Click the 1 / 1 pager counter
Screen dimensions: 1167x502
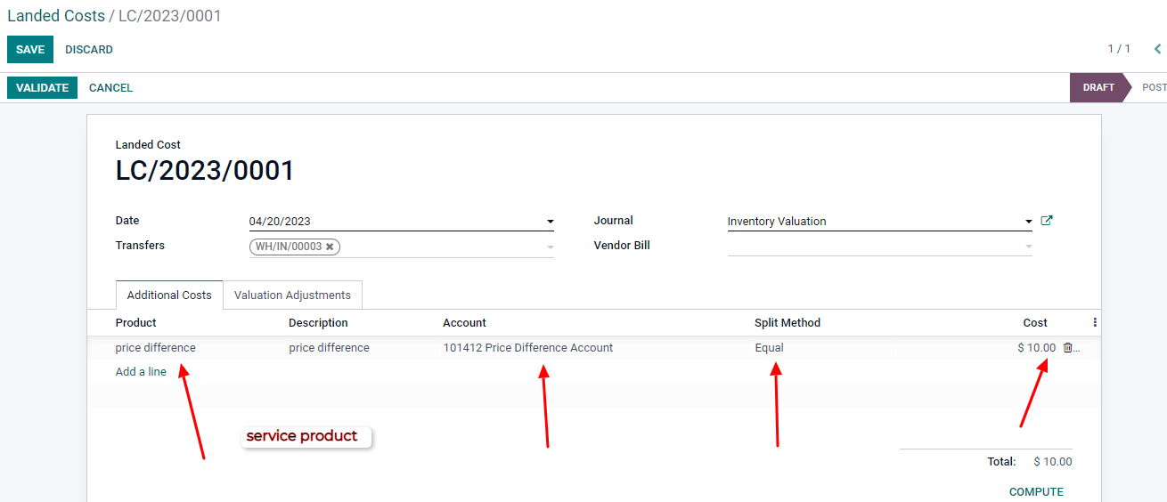point(1119,49)
